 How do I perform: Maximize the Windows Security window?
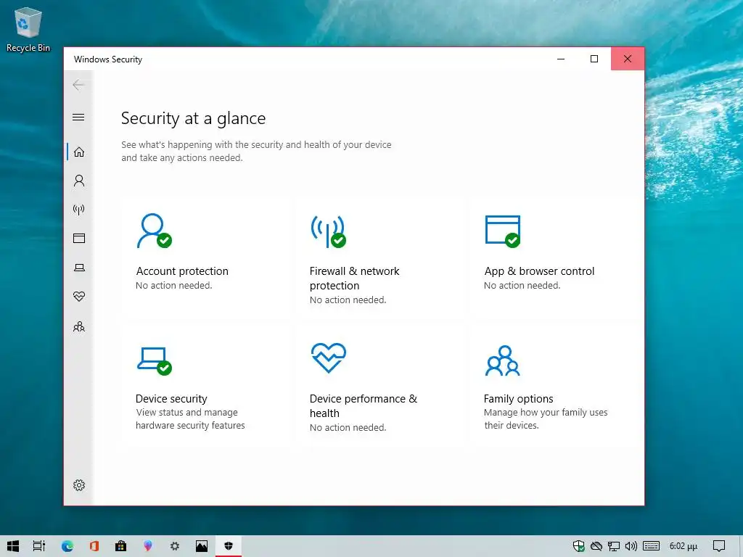[x=594, y=59]
